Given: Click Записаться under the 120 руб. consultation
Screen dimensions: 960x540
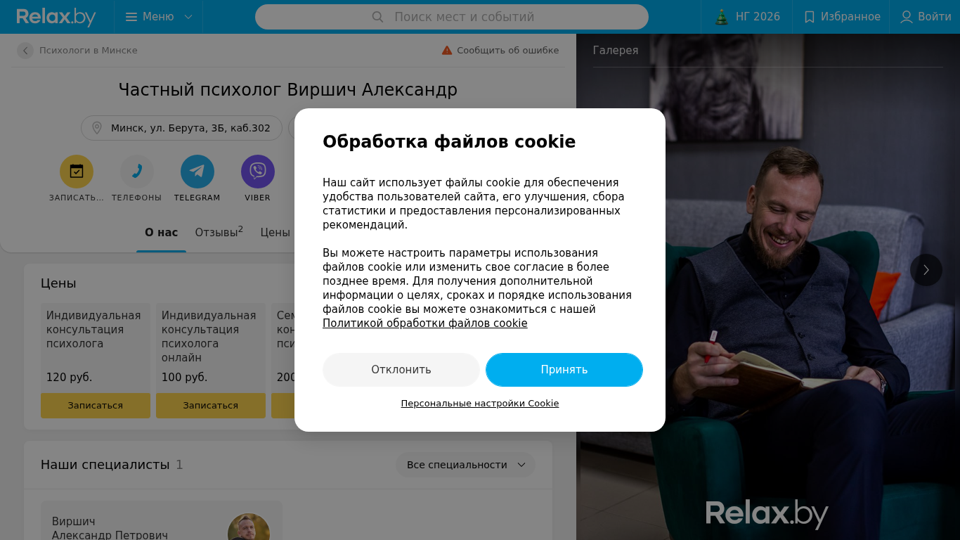Looking at the screenshot, I should tap(96, 406).
